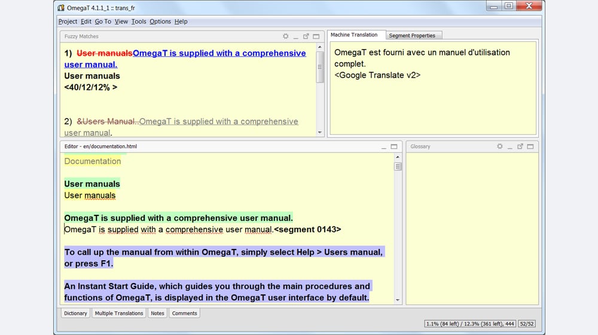Click the Fuzzy Matches scrollbar thumb

click(x=319, y=67)
